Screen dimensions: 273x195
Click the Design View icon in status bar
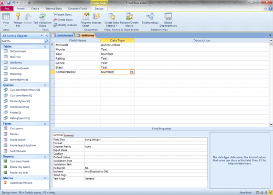pyautogui.click(x=270, y=192)
